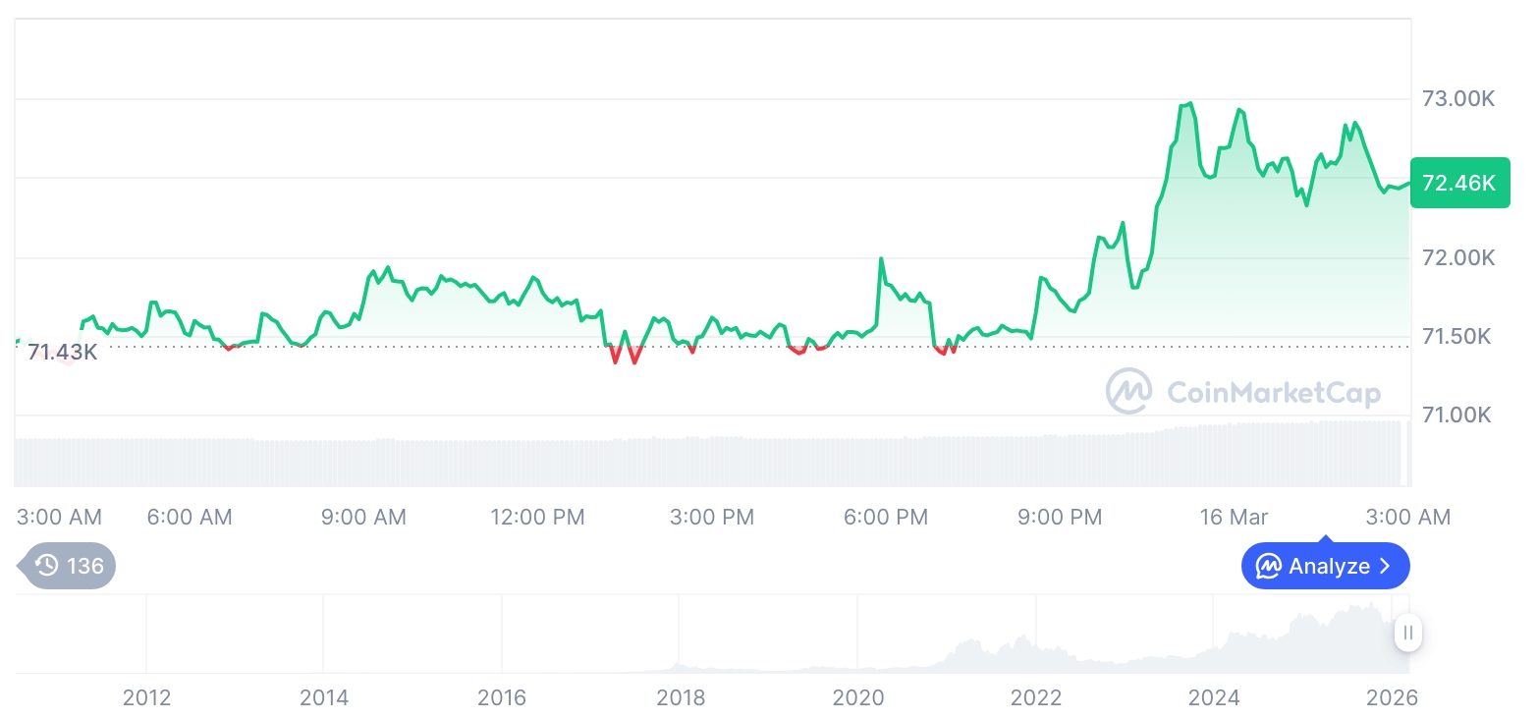1538x719 pixels.
Task: Click the Analyze button's logo icon
Action: click(1268, 567)
